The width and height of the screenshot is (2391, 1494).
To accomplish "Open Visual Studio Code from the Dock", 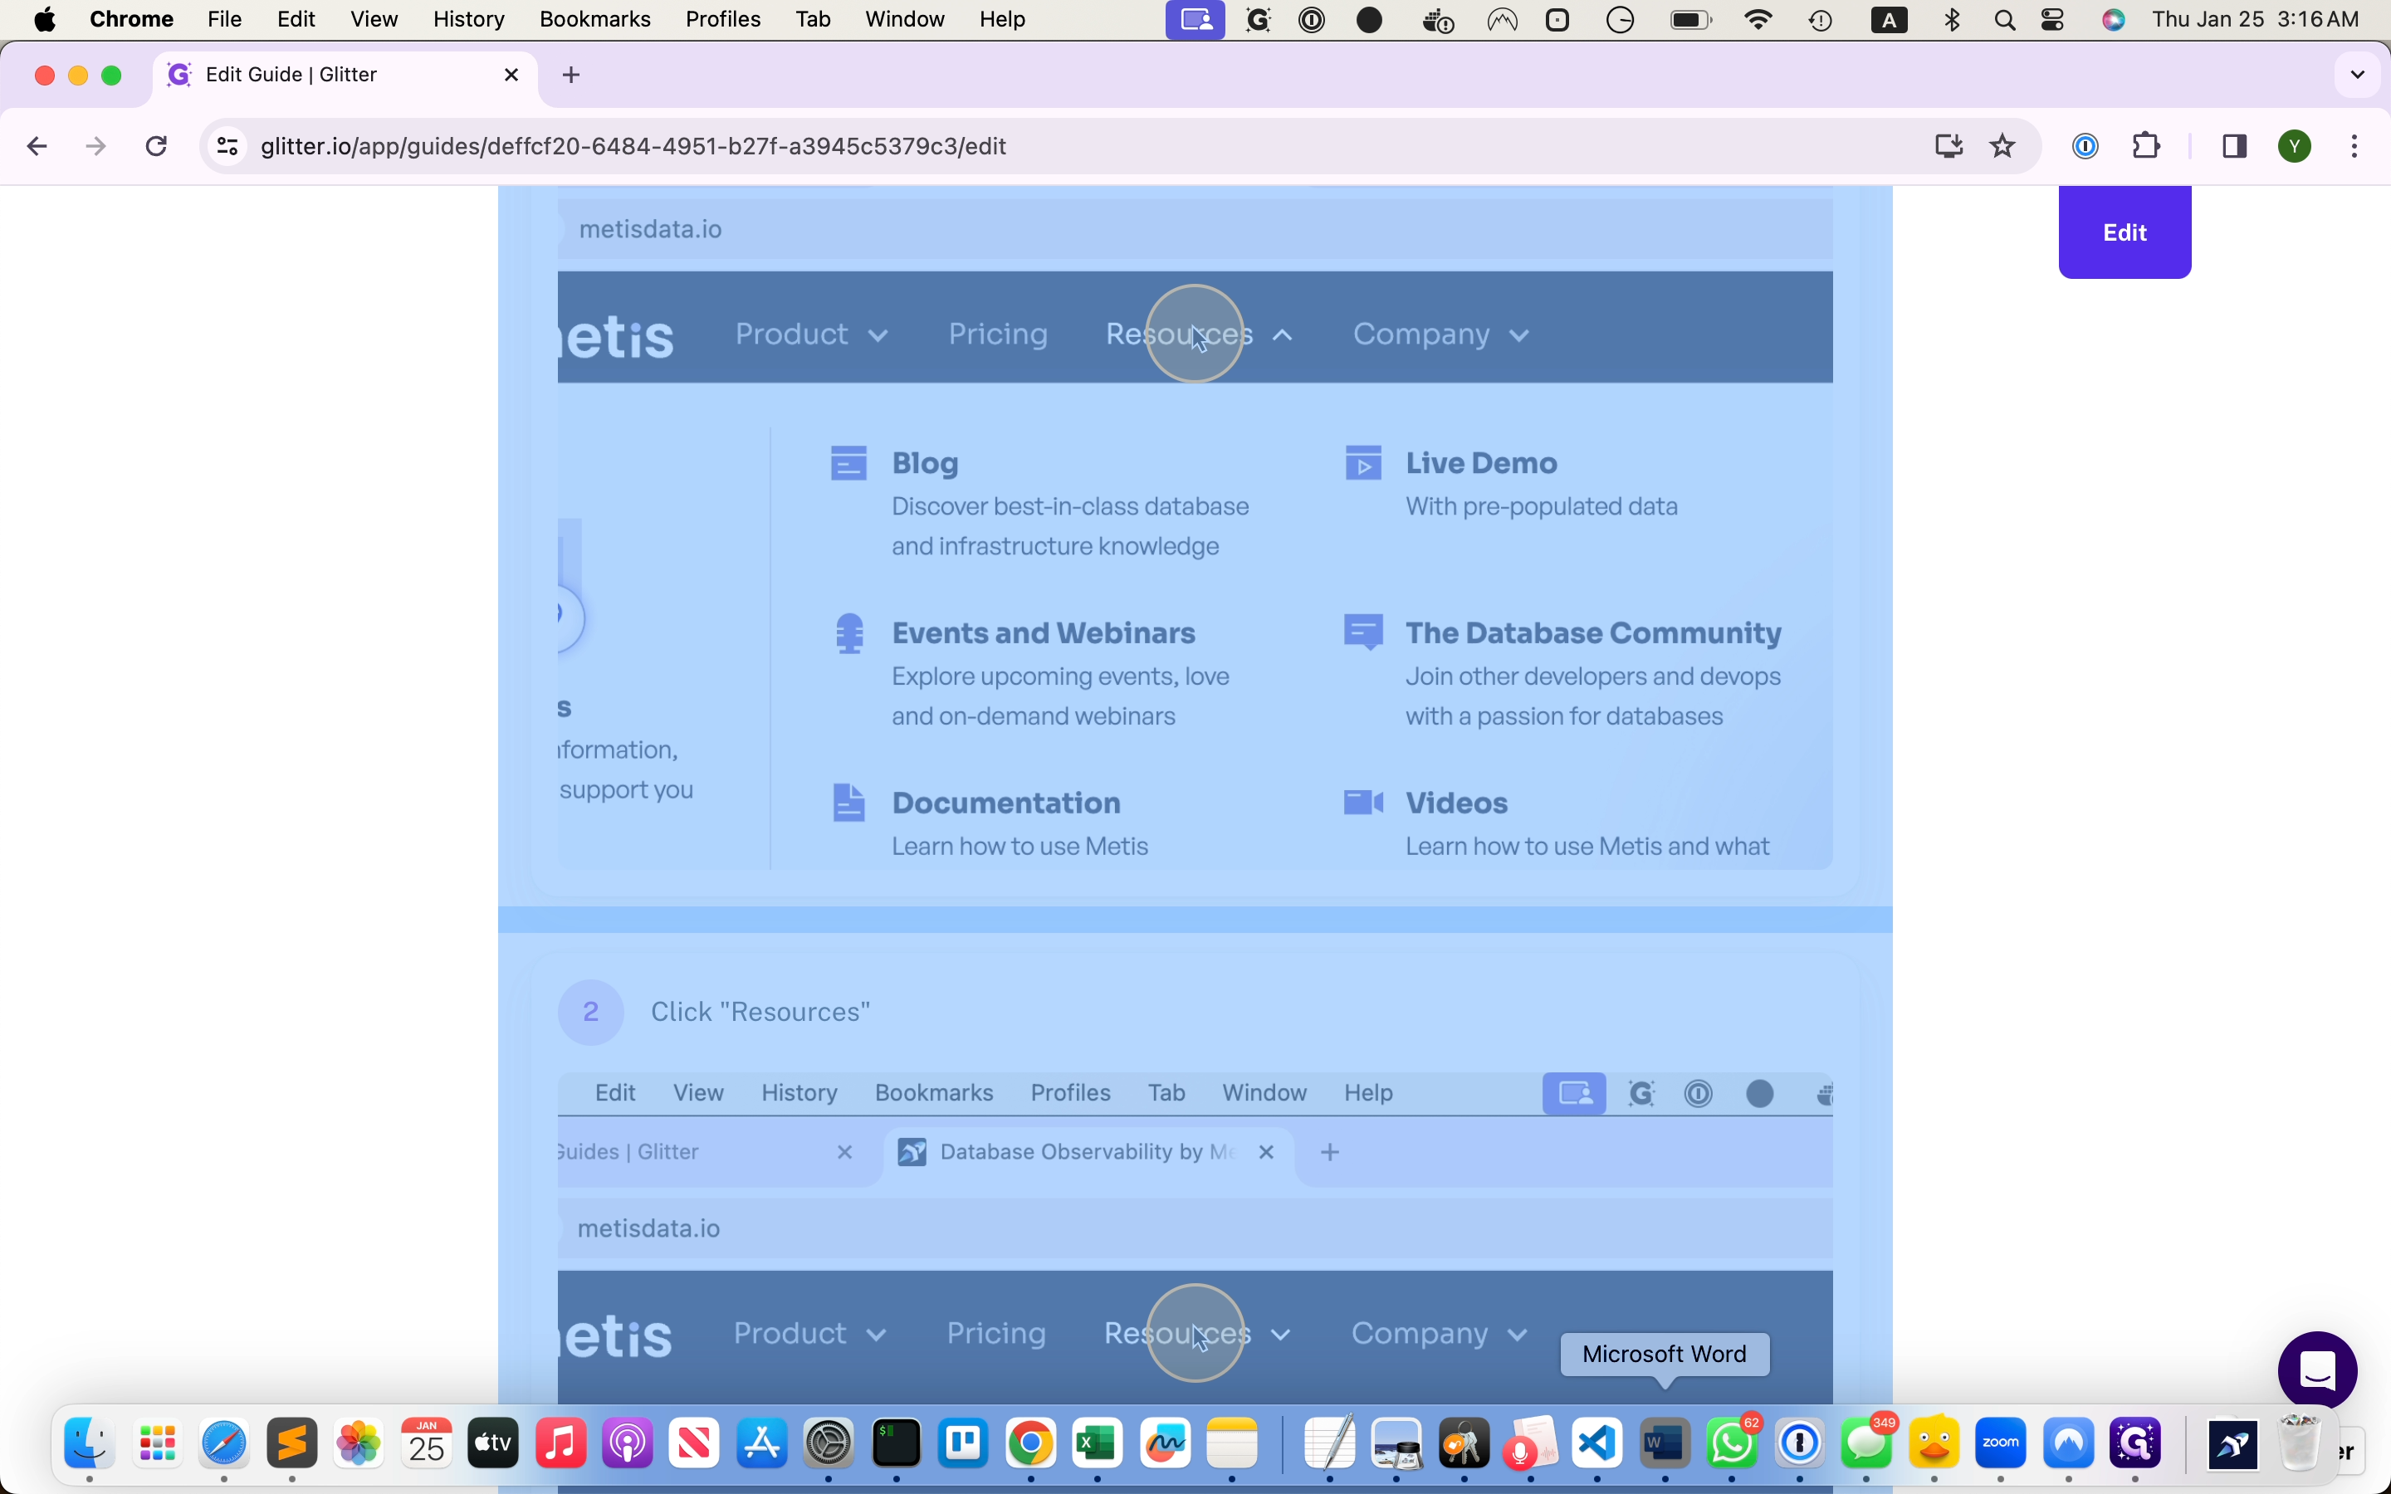I will [1599, 1444].
